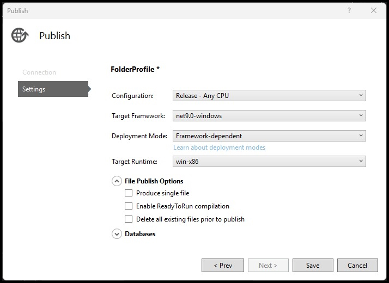Enable ReadyToRun compilation checkbox
This screenshot has height=283, width=389.
pos(129,206)
